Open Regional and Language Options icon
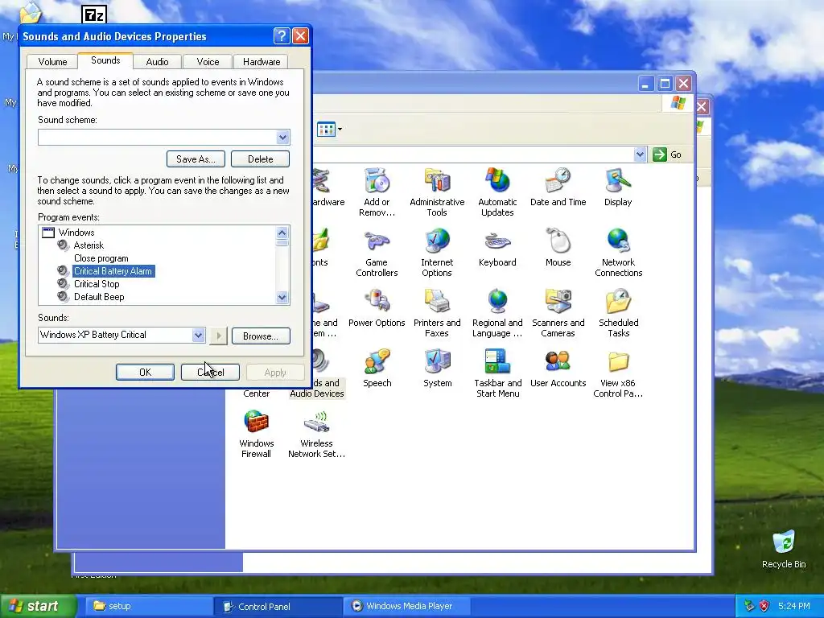The image size is (824, 618). coord(497,313)
